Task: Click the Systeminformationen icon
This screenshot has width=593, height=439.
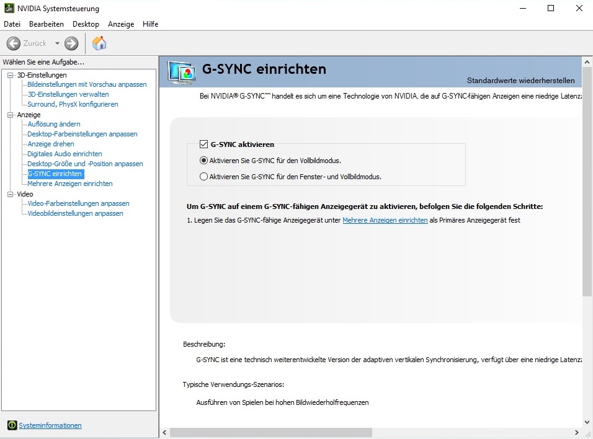Action: click(12, 425)
